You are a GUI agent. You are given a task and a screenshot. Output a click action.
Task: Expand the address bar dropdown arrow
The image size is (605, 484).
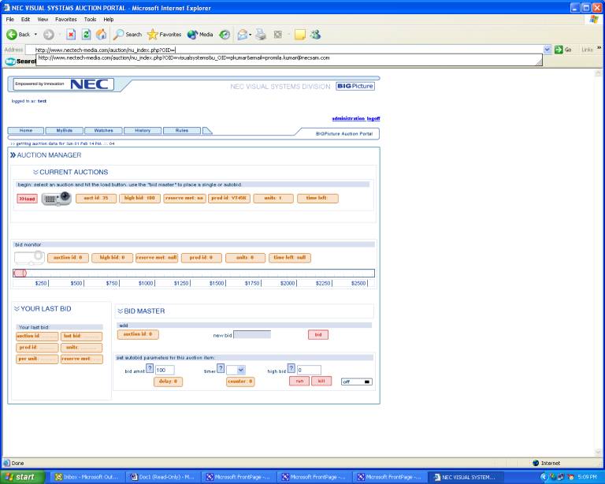point(547,50)
